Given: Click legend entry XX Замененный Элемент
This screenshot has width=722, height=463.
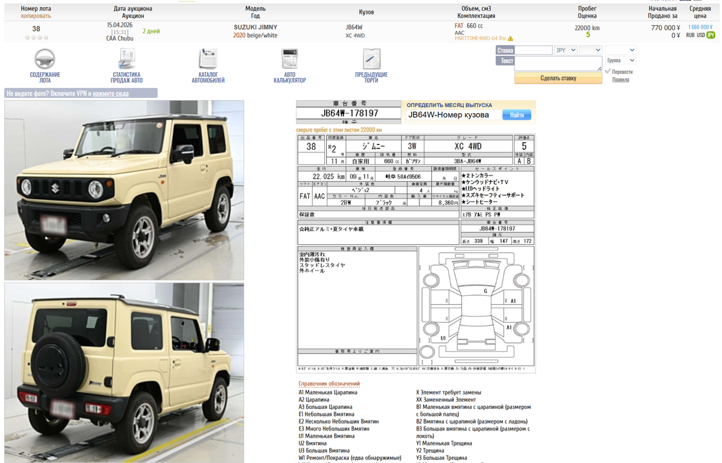Looking at the screenshot, I should 446,399.
